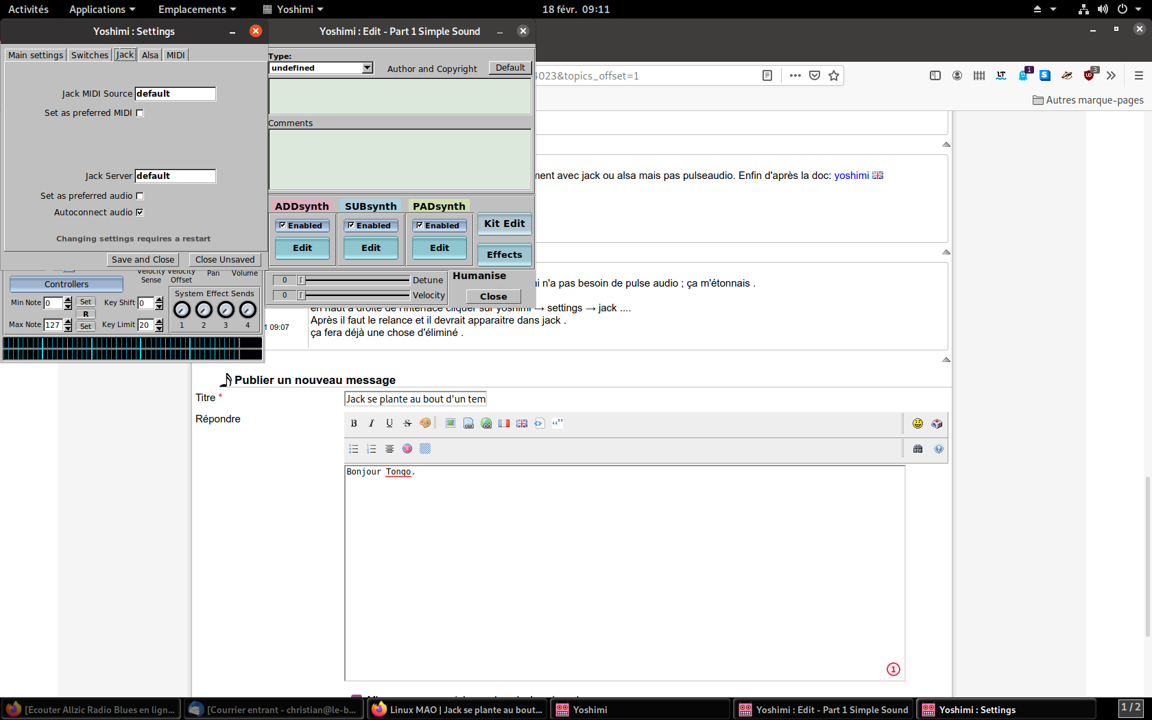Open the Main settings tab
The image size is (1152, 720).
(36, 55)
